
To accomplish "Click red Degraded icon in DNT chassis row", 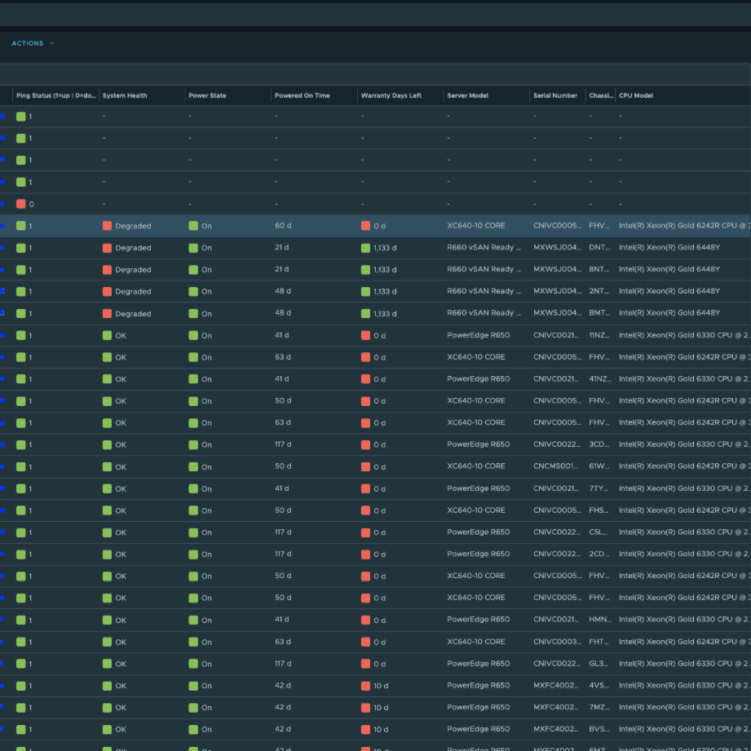I will 107,248.
